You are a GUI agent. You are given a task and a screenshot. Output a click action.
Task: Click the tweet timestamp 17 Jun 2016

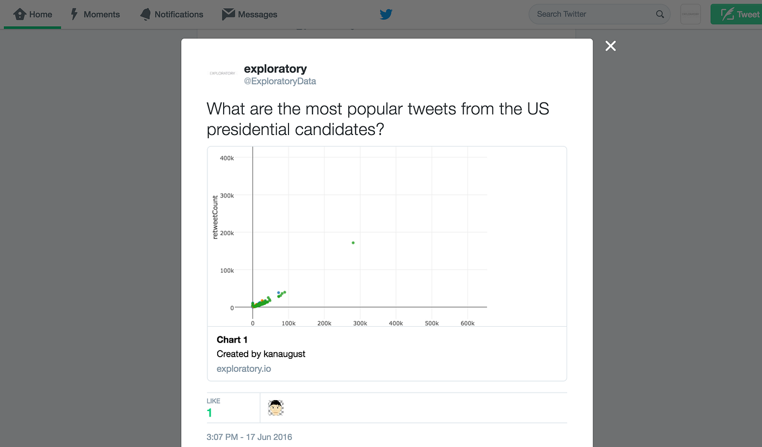[x=249, y=437]
